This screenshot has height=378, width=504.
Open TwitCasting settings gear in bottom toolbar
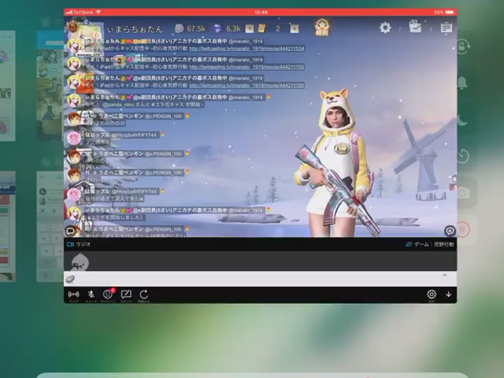tap(432, 294)
